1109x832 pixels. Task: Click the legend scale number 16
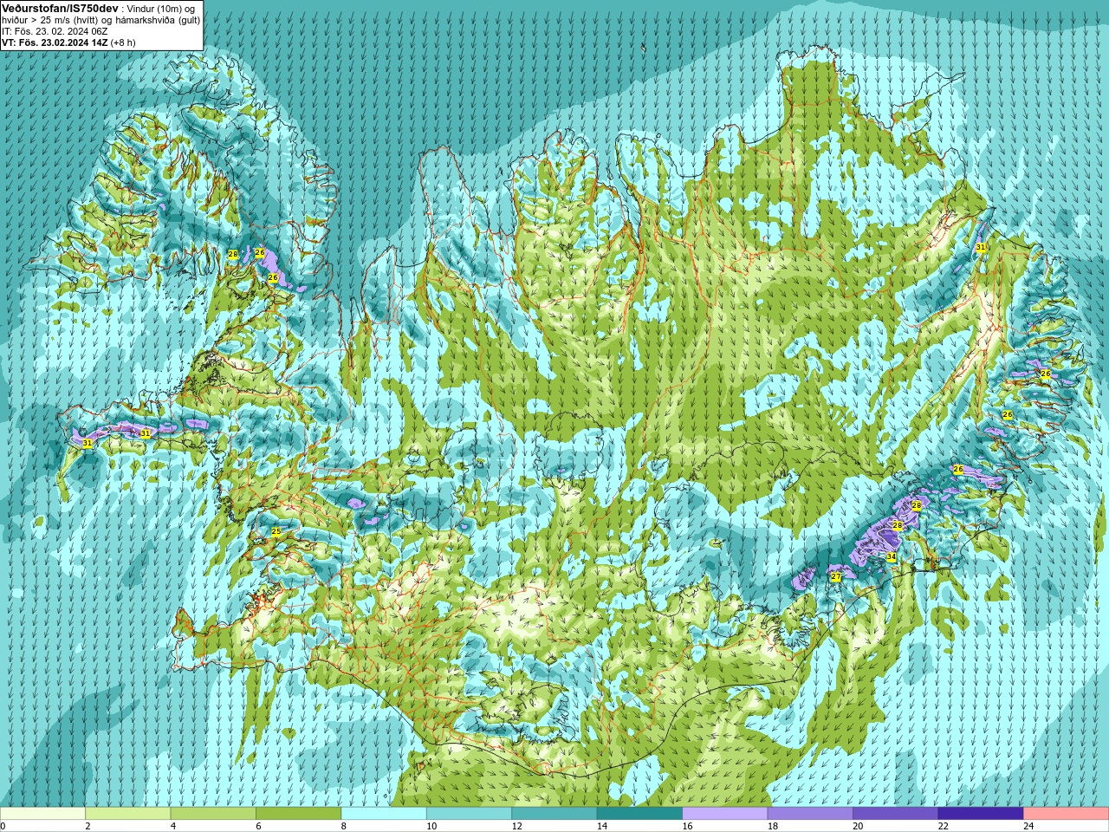[x=688, y=827]
